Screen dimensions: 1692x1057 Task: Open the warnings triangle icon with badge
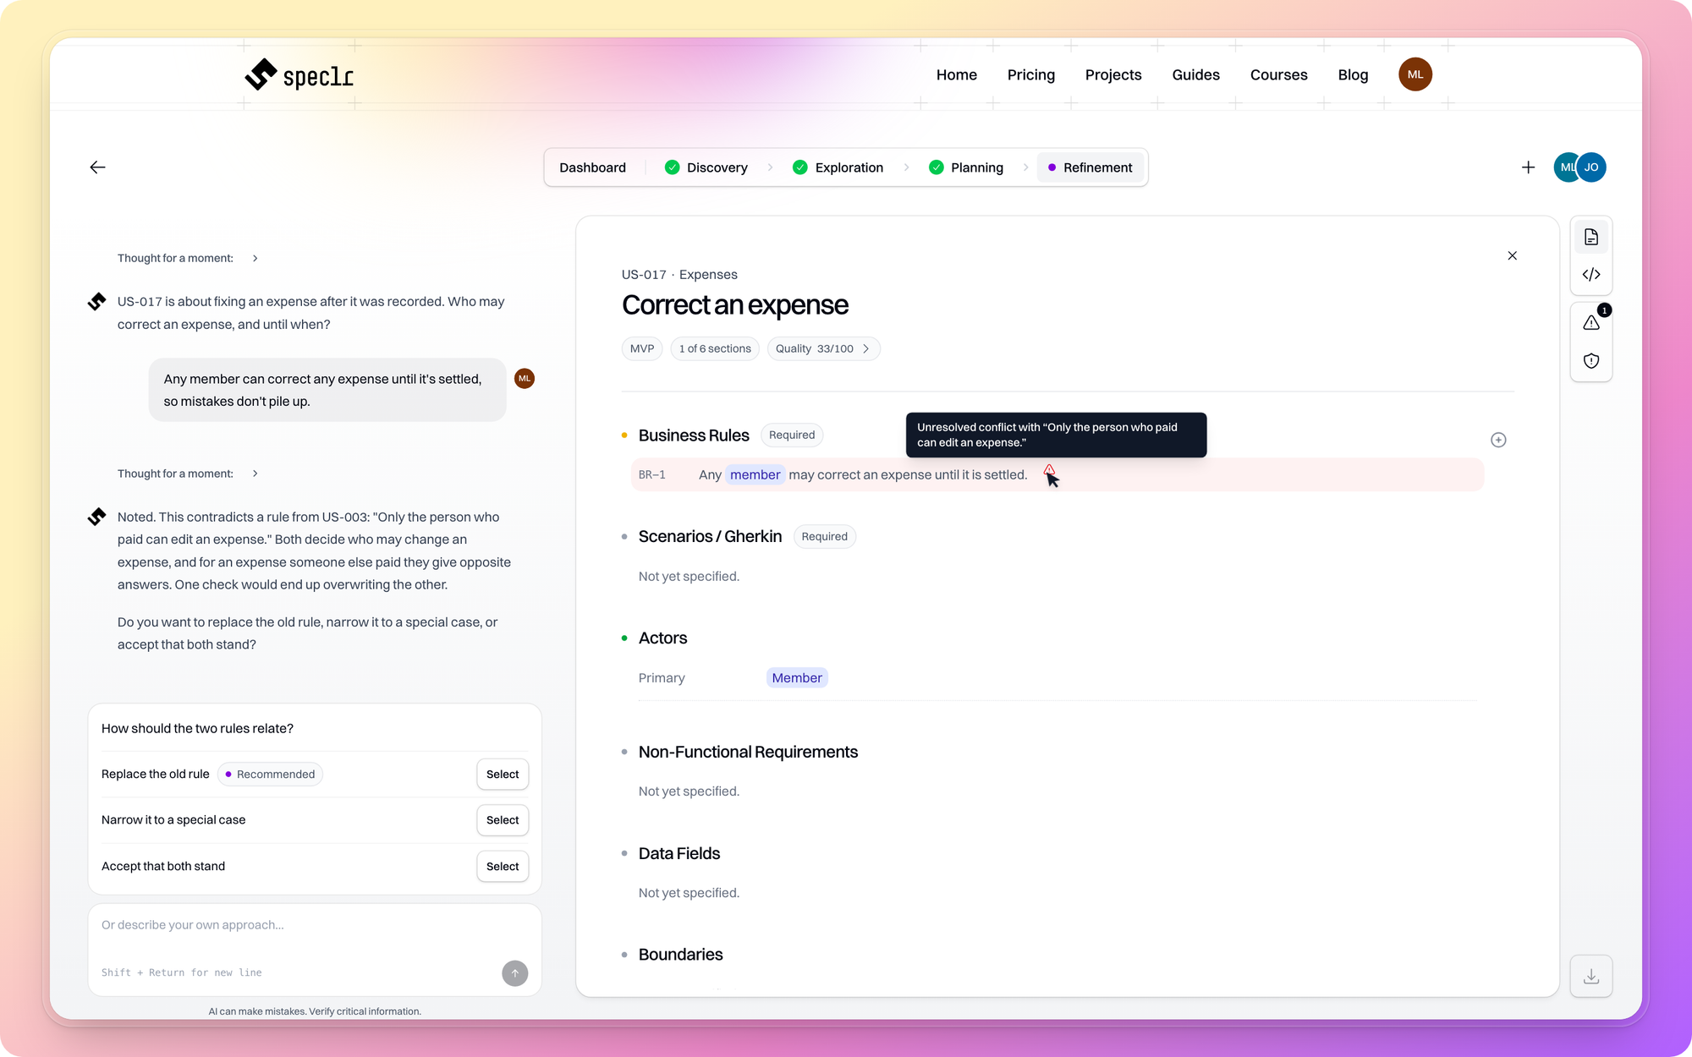(x=1591, y=322)
